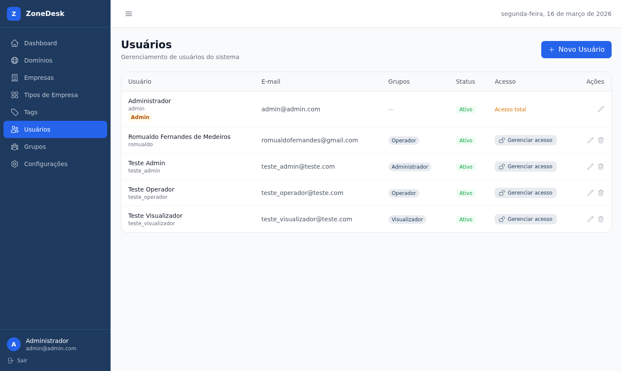
Task: Click the ZoneDesk logo icon
Action: click(x=14, y=14)
